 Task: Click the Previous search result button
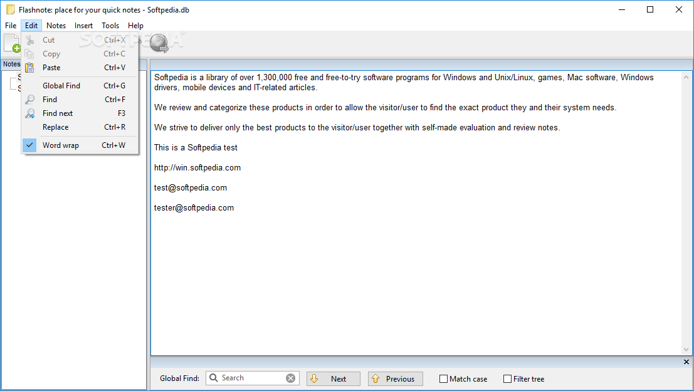click(x=395, y=378)
